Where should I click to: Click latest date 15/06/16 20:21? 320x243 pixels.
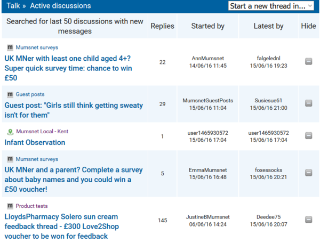tap(268, 177)
